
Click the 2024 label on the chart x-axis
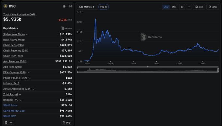click(x=156, y=63)
